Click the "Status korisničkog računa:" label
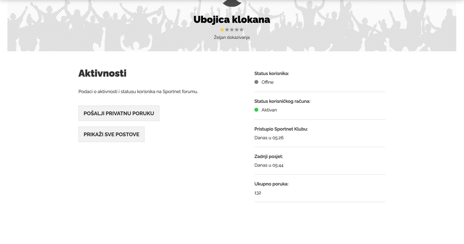The height and width of the screenshot is (244, 464). coord(282,101)
